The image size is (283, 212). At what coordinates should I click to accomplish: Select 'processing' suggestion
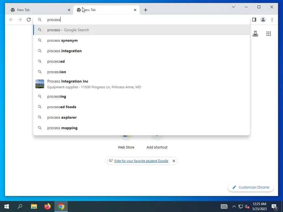(x=142, y=96)
